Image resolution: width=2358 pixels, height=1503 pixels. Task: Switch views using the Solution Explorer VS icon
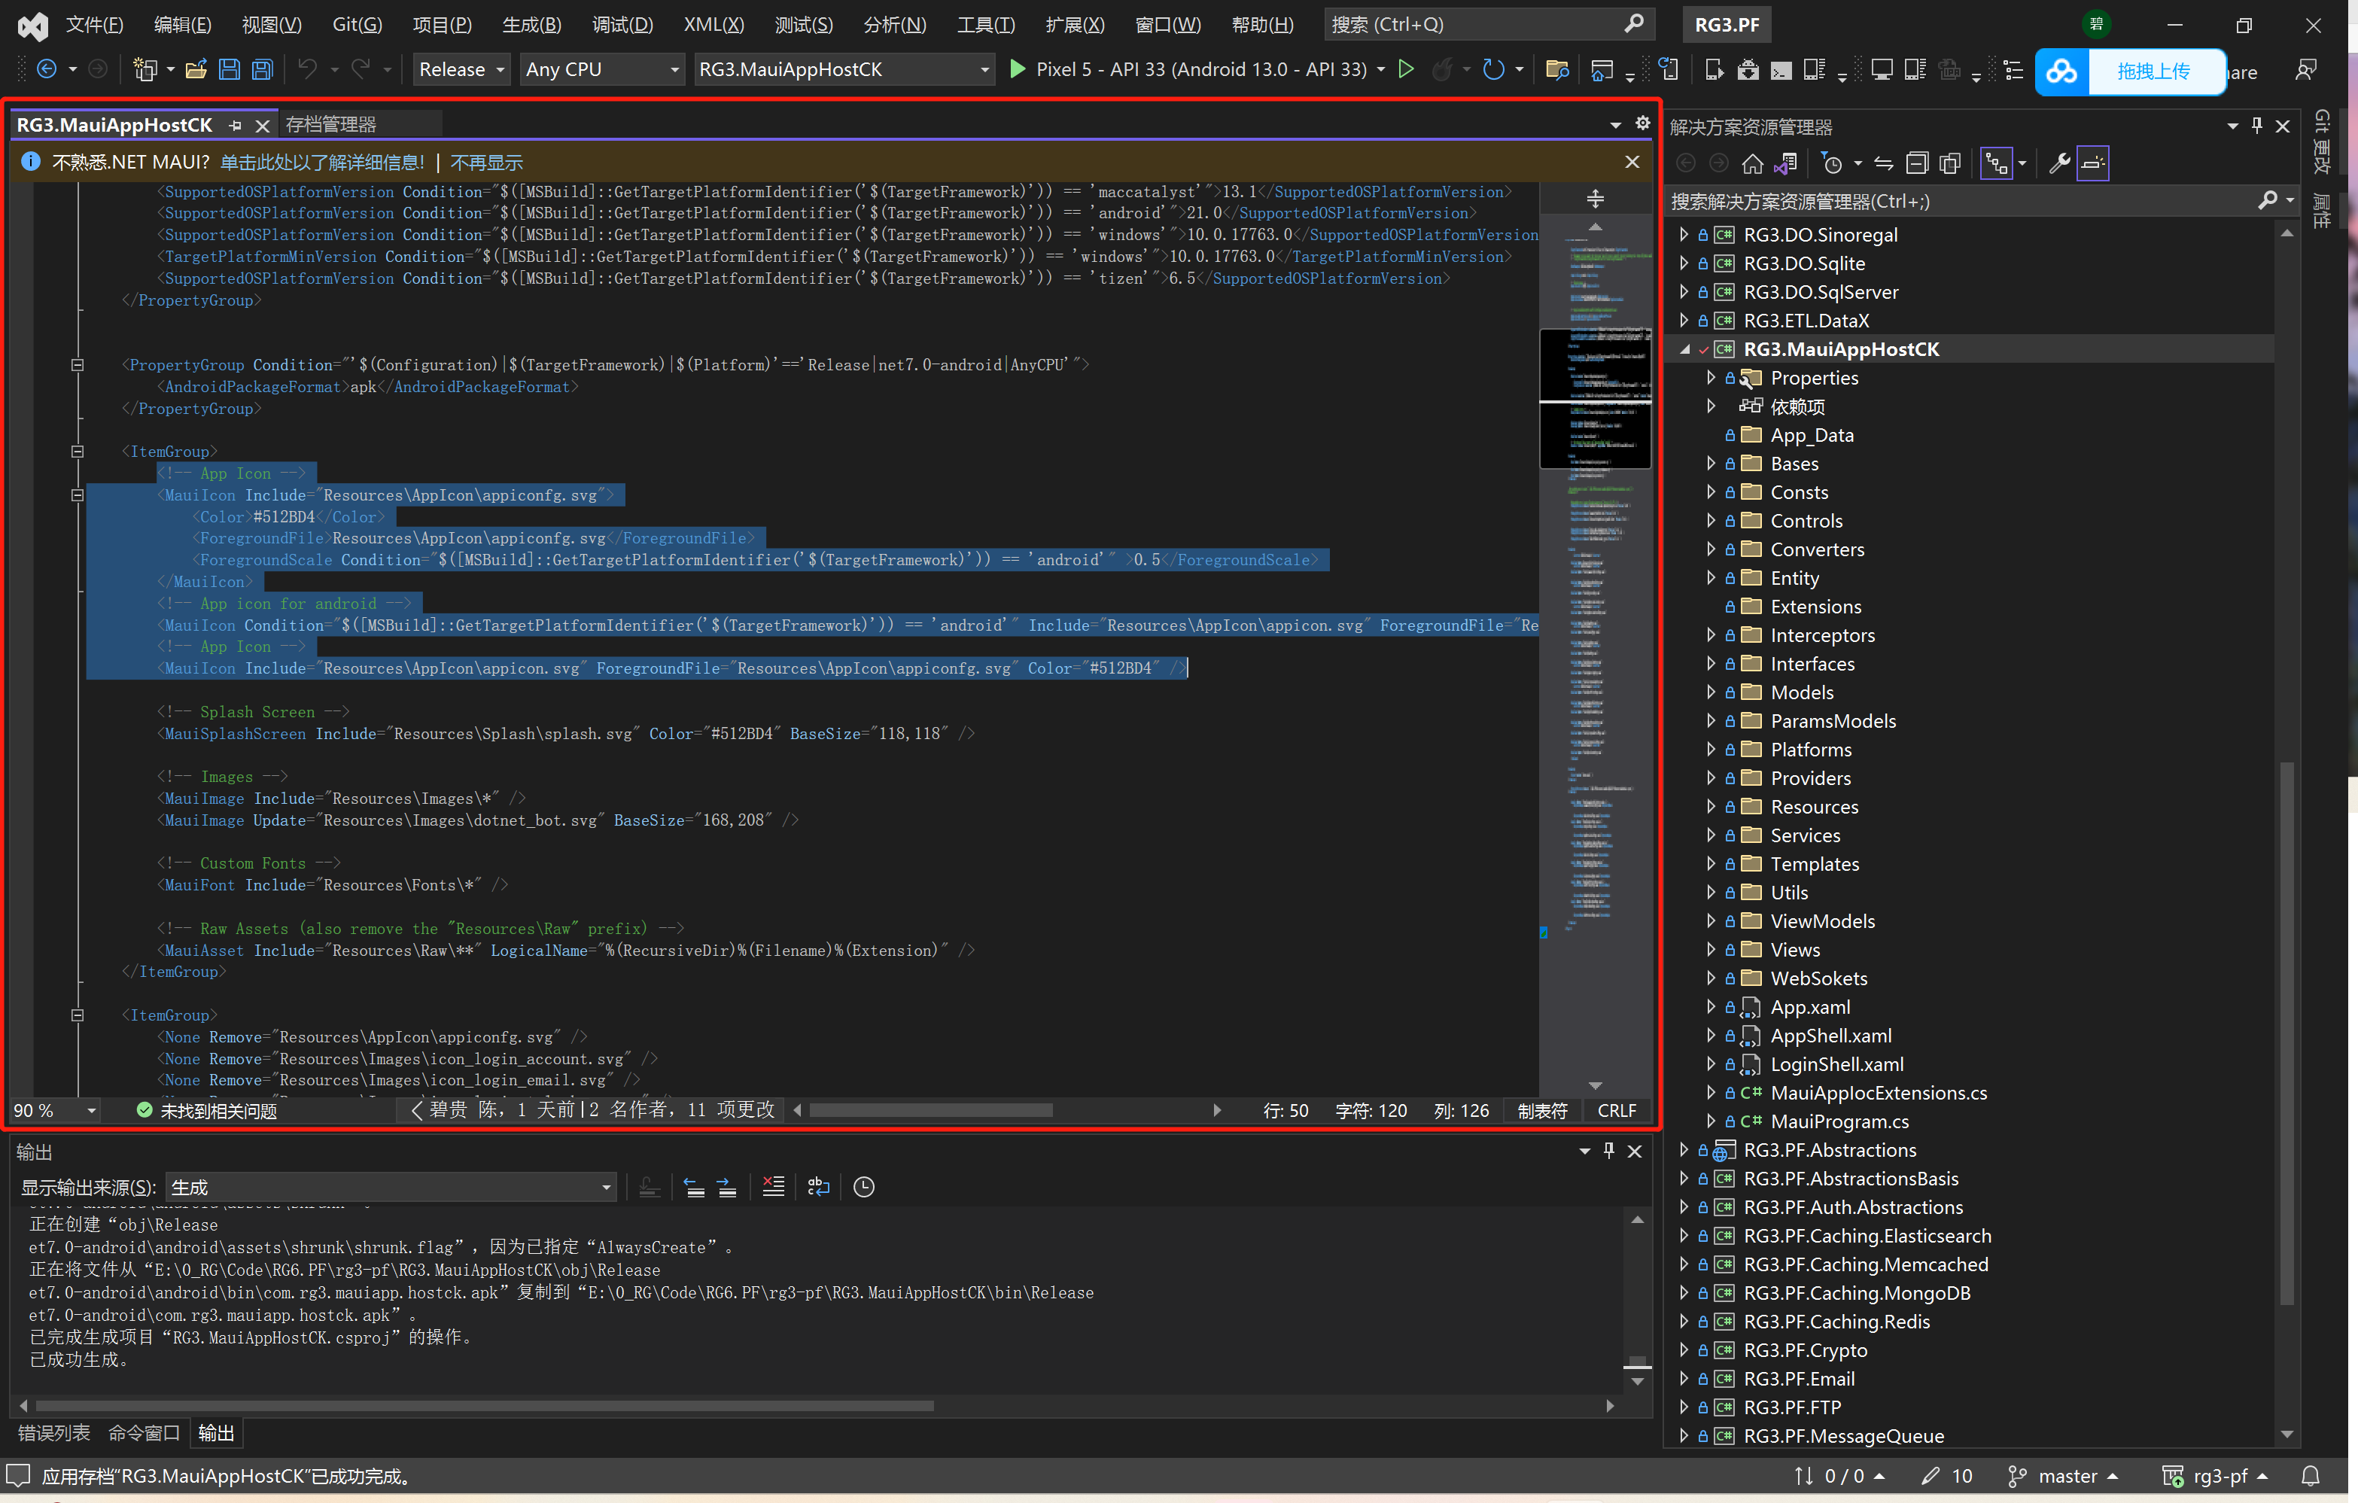tap(1785, 163)
